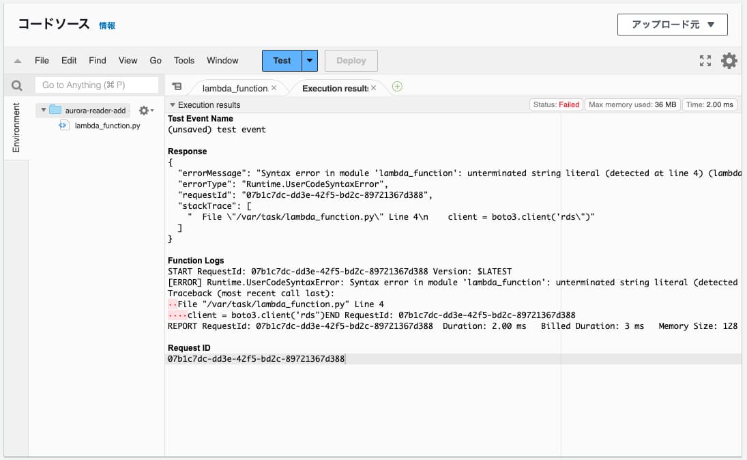Collapse the aurora-reader-add folder
Screen dimensions: 747x460
(44, 111)
